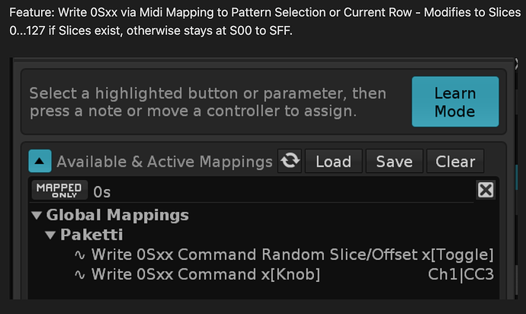The height and width of the screenshot is (314, 526).
Task: Focus the search field containing 0s
Action: 282,191
